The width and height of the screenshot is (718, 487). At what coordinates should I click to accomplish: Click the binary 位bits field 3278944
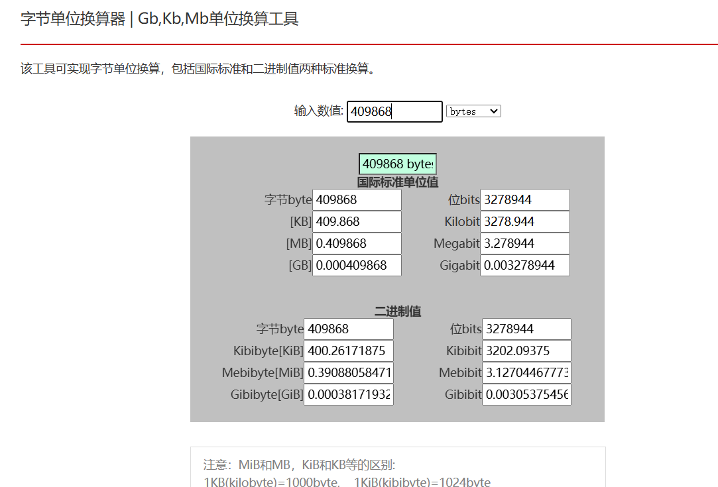point(526,329)
